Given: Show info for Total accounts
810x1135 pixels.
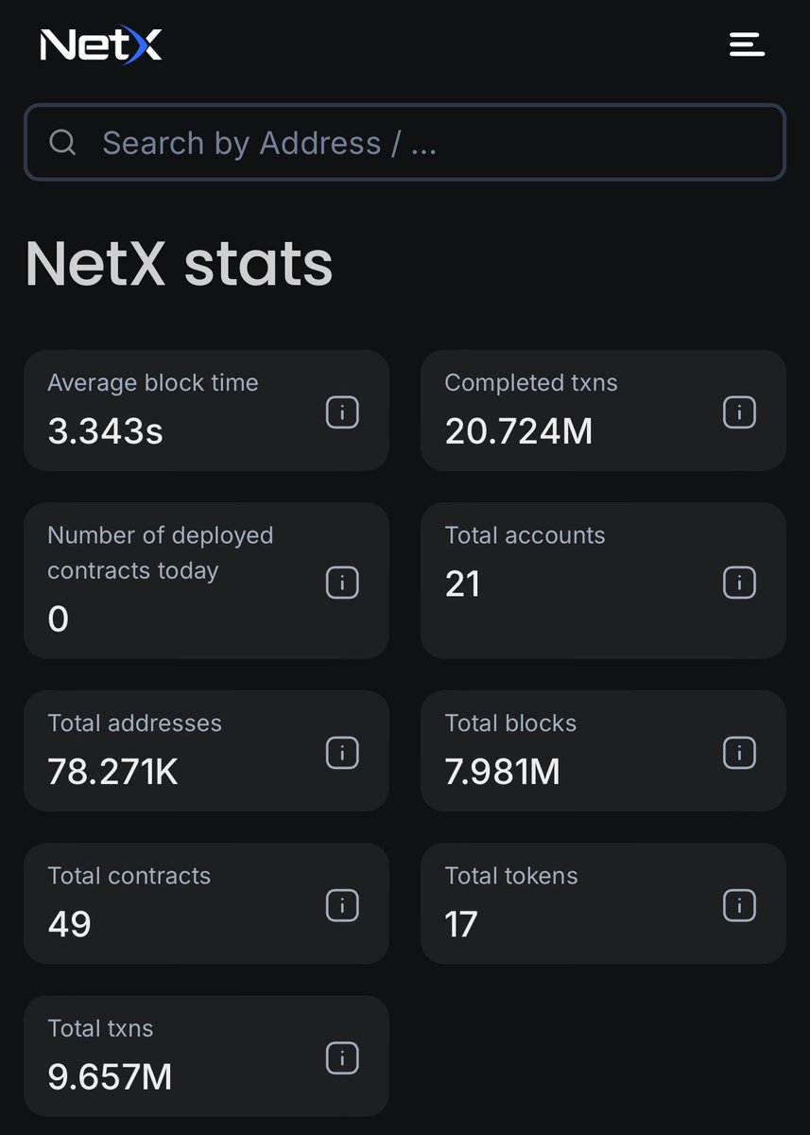Looking at the screenshot, I should coord(739,582).
